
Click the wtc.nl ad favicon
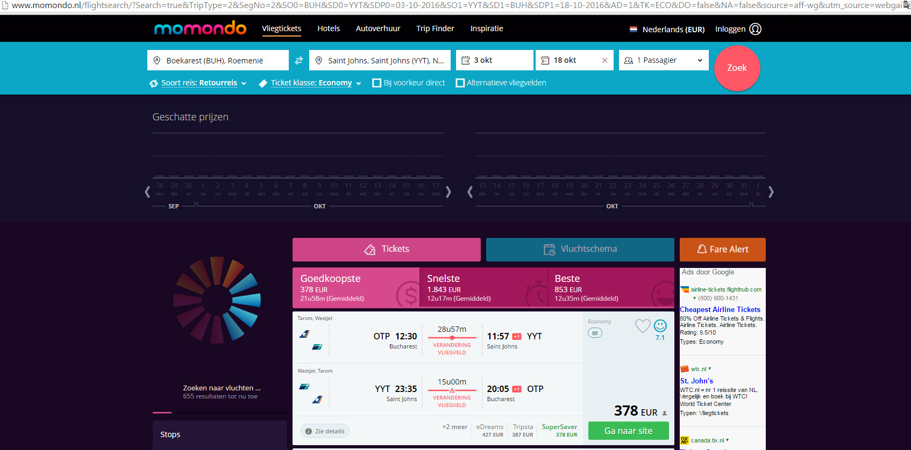tap(685, 369)
